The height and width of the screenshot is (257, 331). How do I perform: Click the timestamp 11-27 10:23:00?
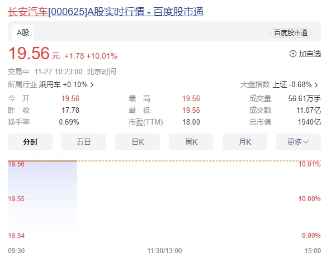(58, 72)
